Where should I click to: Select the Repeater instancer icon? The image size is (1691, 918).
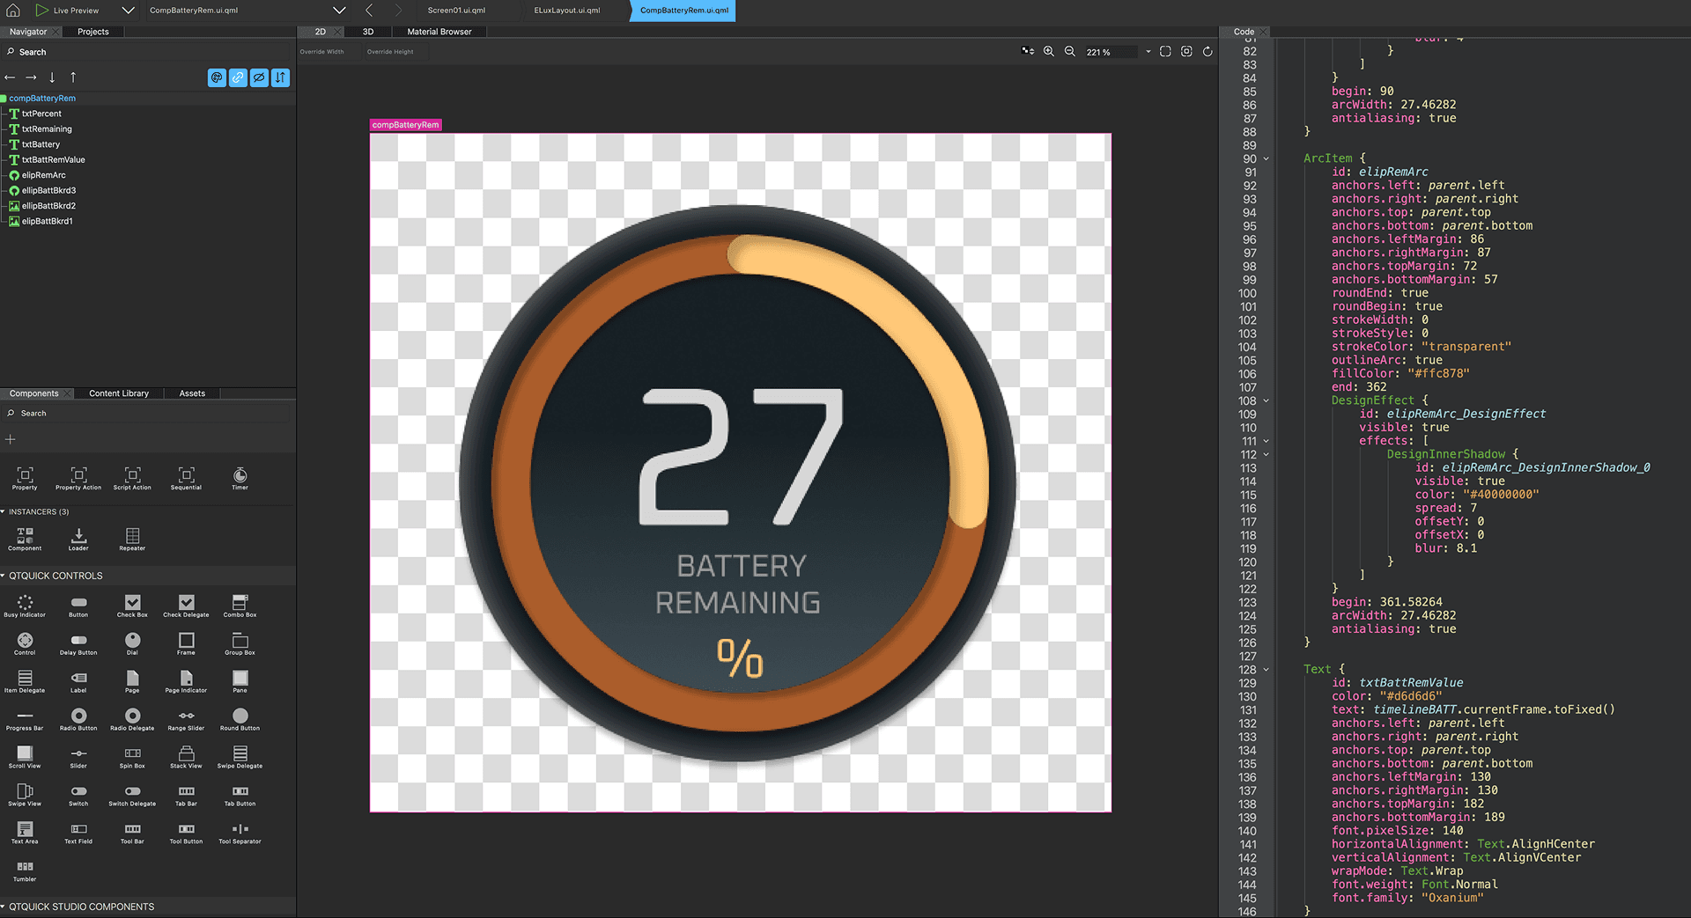point(132,535)
